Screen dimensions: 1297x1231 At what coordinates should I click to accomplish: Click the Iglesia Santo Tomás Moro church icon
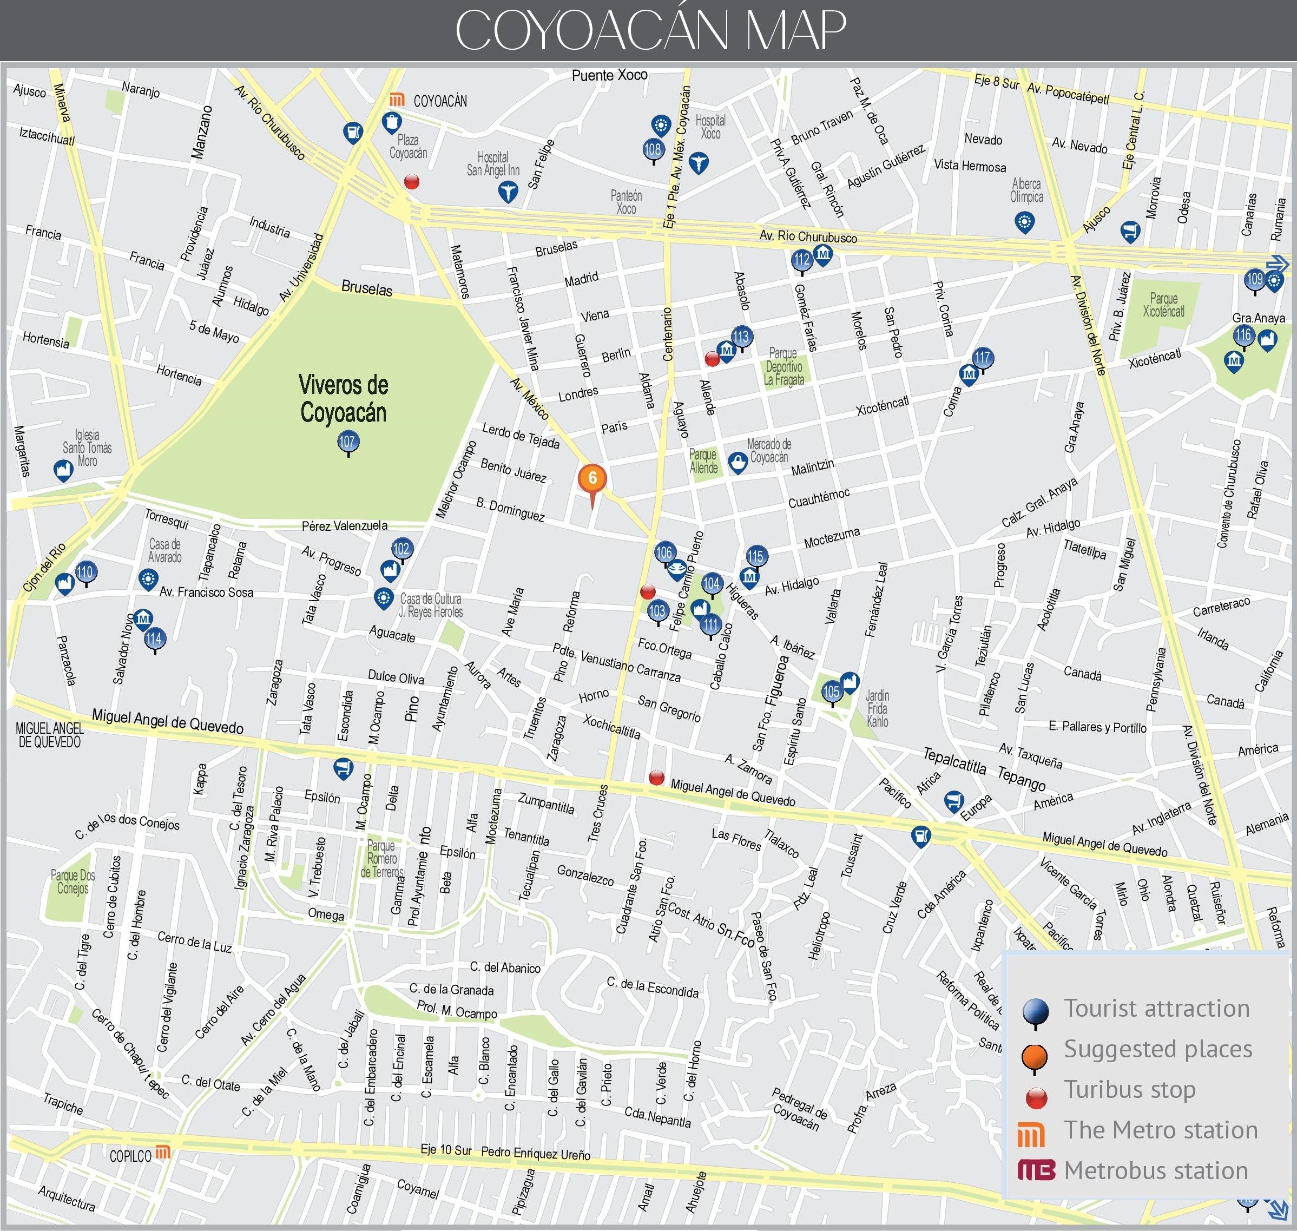[x=63, y=469]
